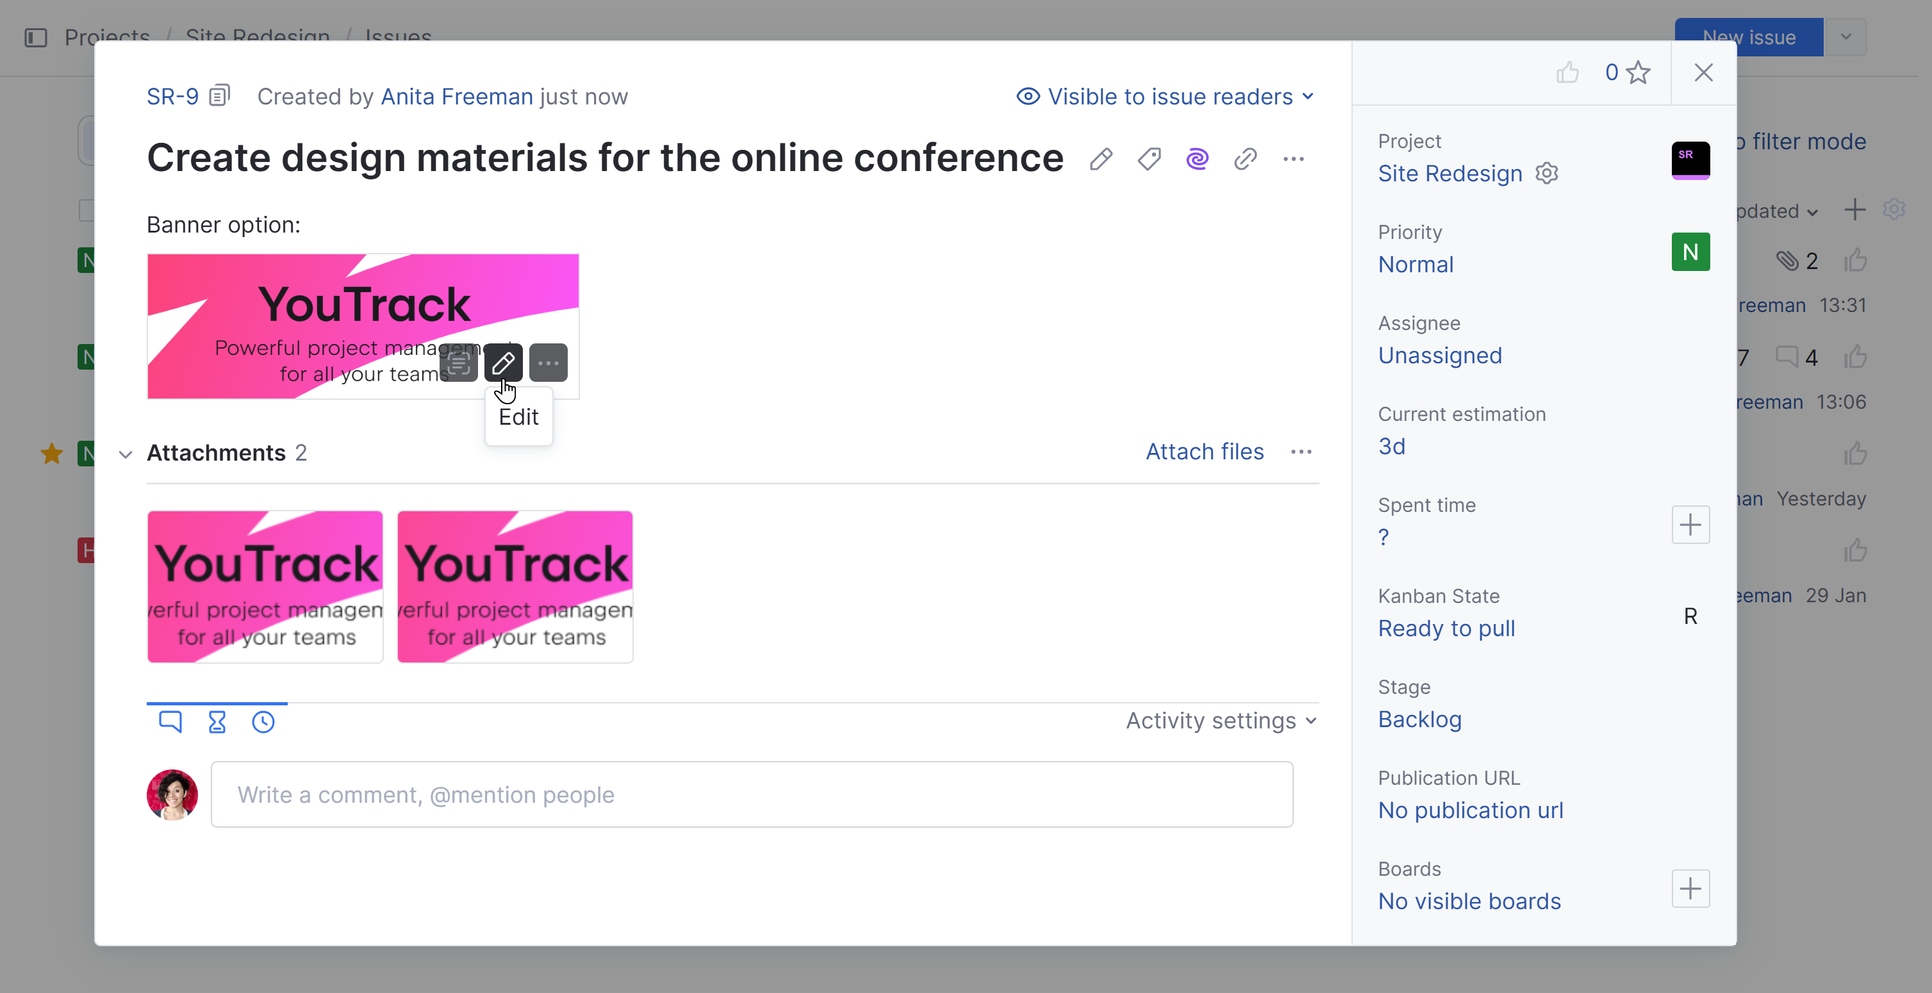This screenshot has width=1932, height=993.
Task: Open the three-dot menu beside the issue title
Action: [x=1293, y=159]
